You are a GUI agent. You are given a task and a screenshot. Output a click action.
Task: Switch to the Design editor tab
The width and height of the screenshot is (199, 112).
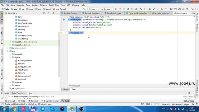point(66,89)
